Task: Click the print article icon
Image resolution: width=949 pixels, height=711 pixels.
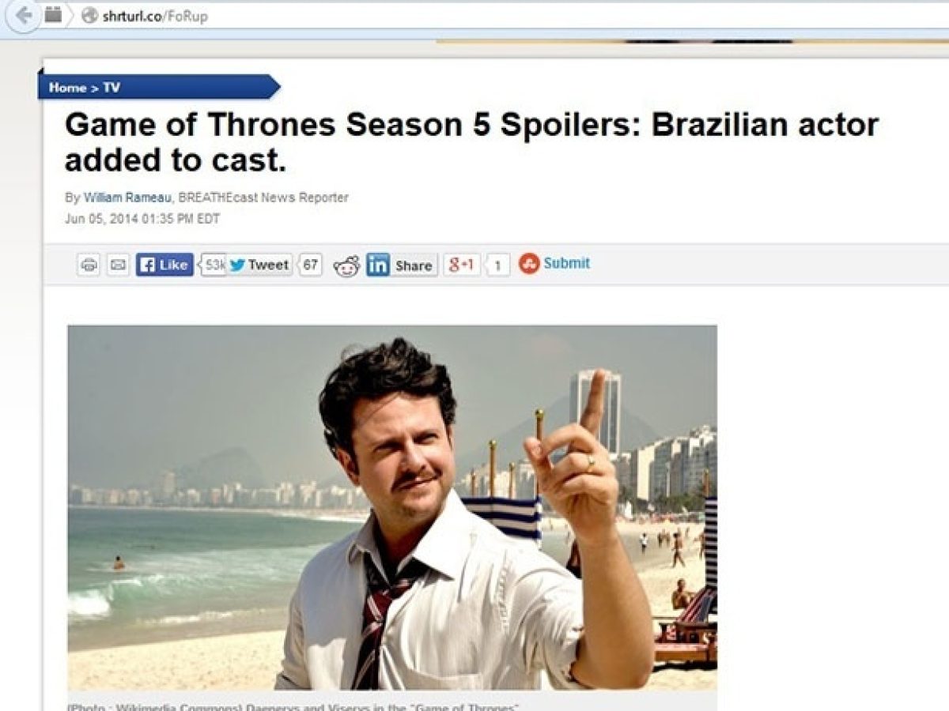Action: point(89,265)
